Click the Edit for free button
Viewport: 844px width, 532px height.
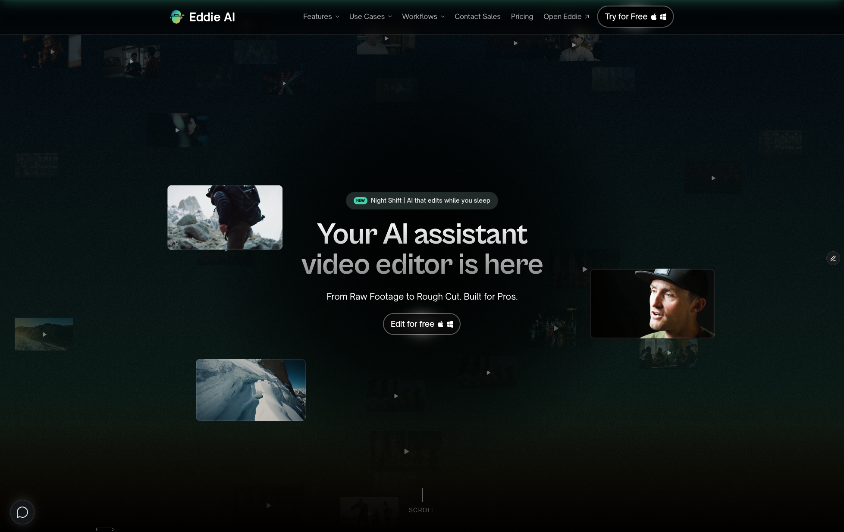point(421,324)
